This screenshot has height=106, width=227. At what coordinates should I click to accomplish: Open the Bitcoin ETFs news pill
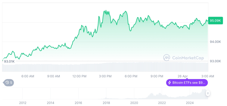[x=187, y=83]
